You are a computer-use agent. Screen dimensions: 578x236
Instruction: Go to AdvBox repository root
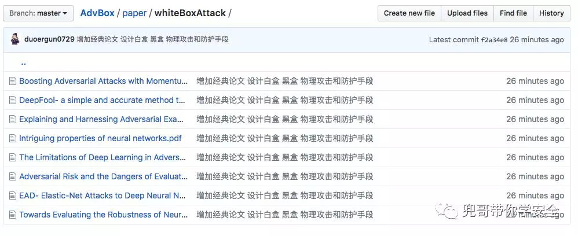pyautogui.click(x=97, y=13)
